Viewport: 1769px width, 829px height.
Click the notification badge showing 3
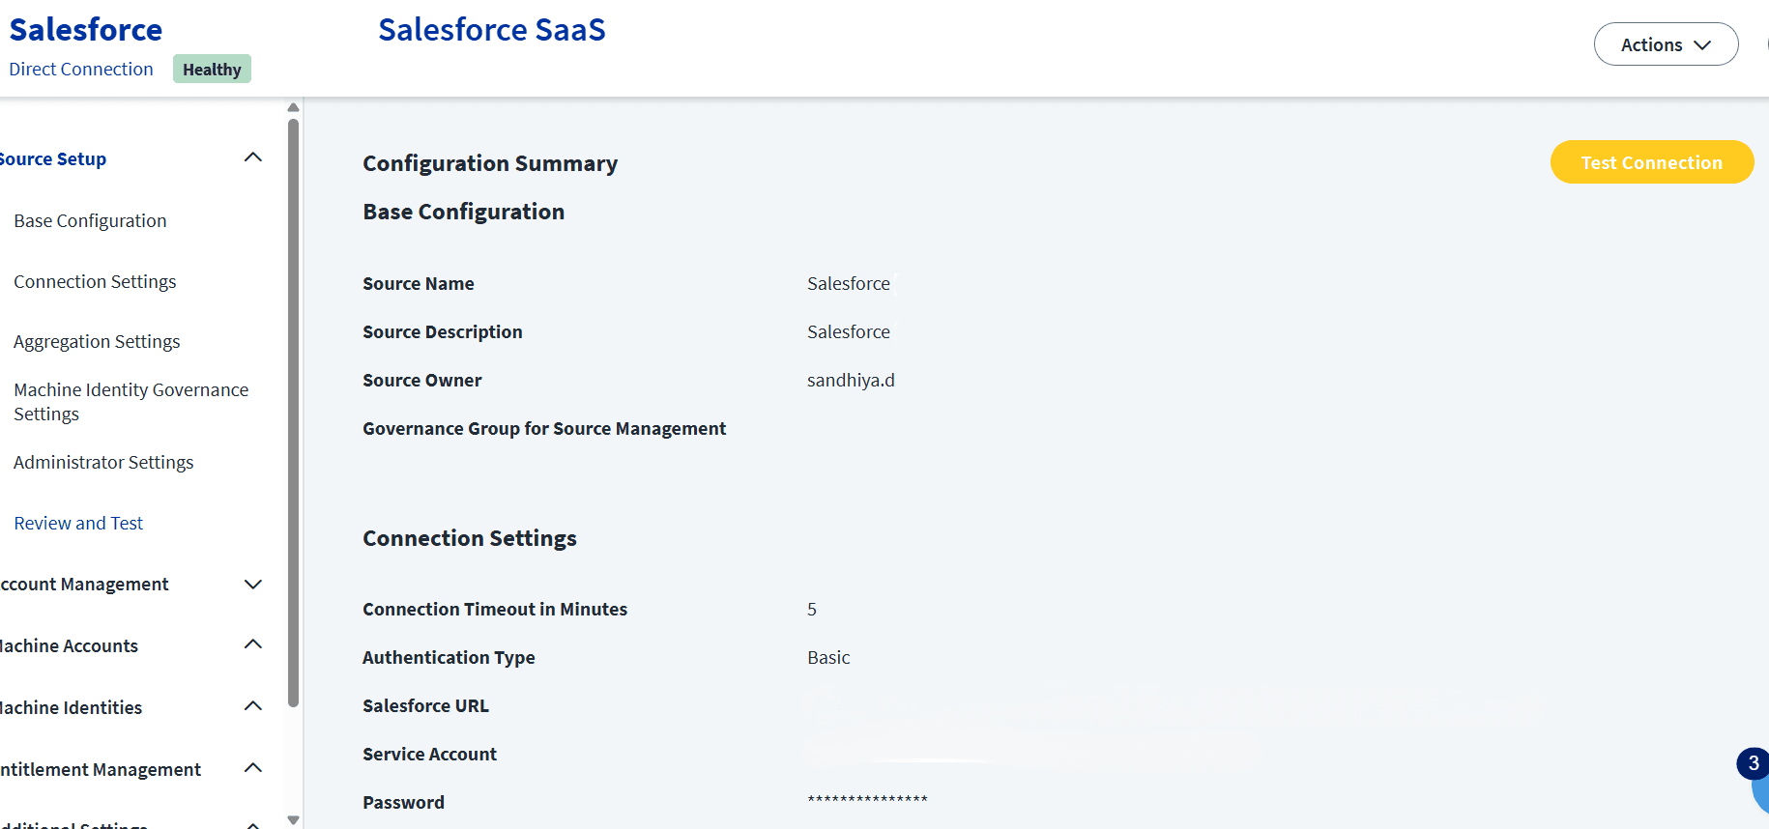coord(1753,763)
